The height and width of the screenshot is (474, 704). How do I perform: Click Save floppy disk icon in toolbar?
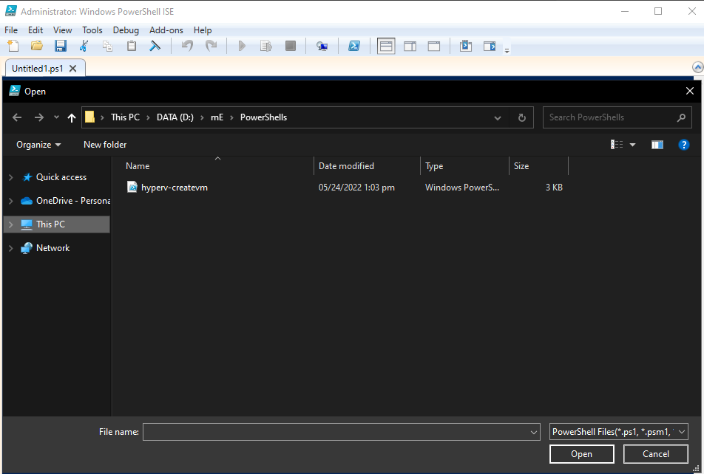tap(60, 46)
